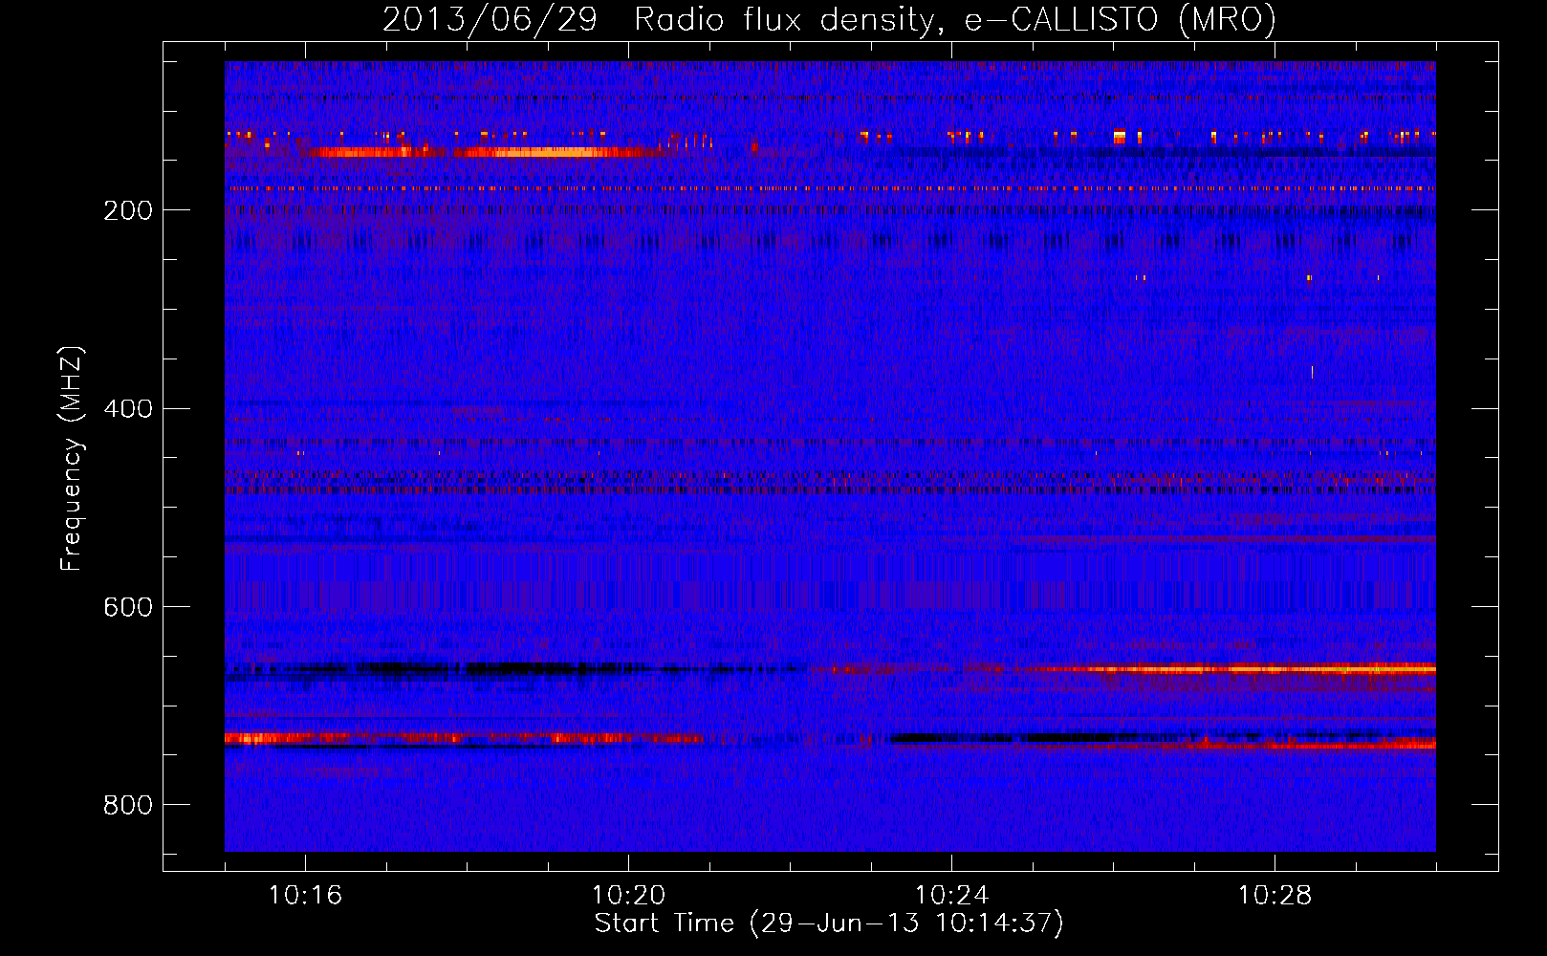Click the 400 frequency tick label
1547x956 pixels.
(128, 409)
